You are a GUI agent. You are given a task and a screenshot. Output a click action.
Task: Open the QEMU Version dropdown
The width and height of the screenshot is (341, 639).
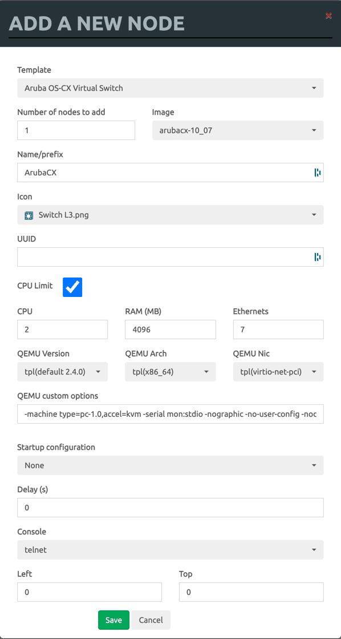pyautogui.click(x=62, y=372)
